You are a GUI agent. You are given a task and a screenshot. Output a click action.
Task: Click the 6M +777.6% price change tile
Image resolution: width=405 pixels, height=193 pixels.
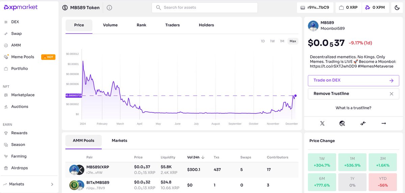point(322,182)
